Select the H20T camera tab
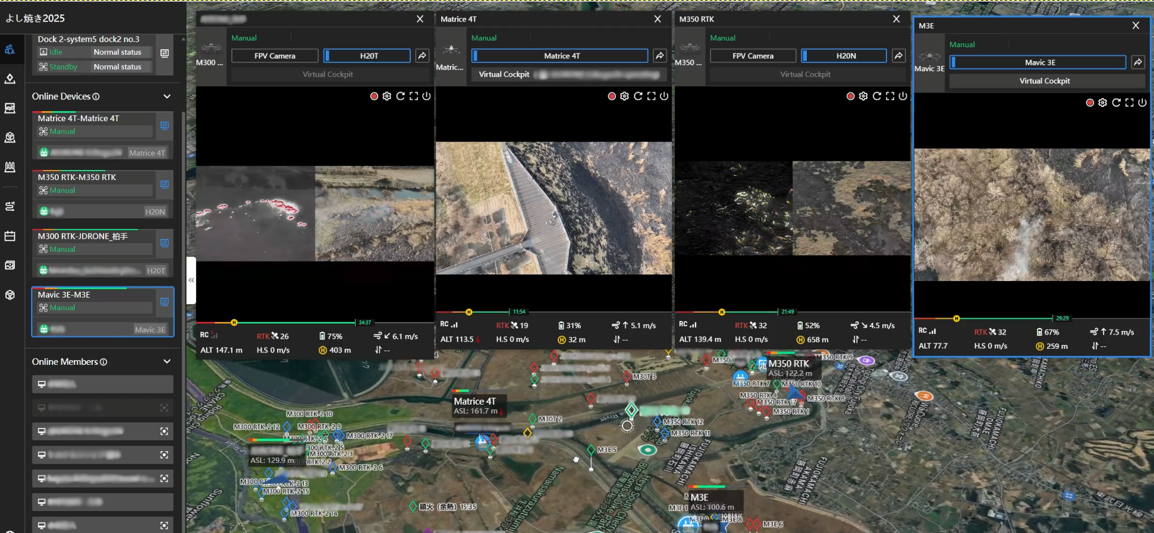 pos(367,56)
